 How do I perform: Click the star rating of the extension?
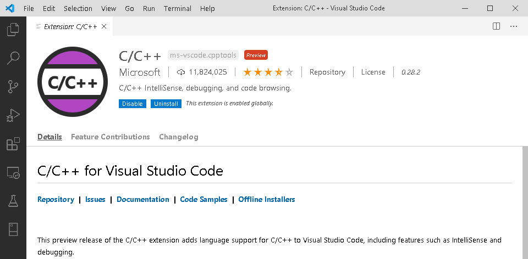coord(268,72)
